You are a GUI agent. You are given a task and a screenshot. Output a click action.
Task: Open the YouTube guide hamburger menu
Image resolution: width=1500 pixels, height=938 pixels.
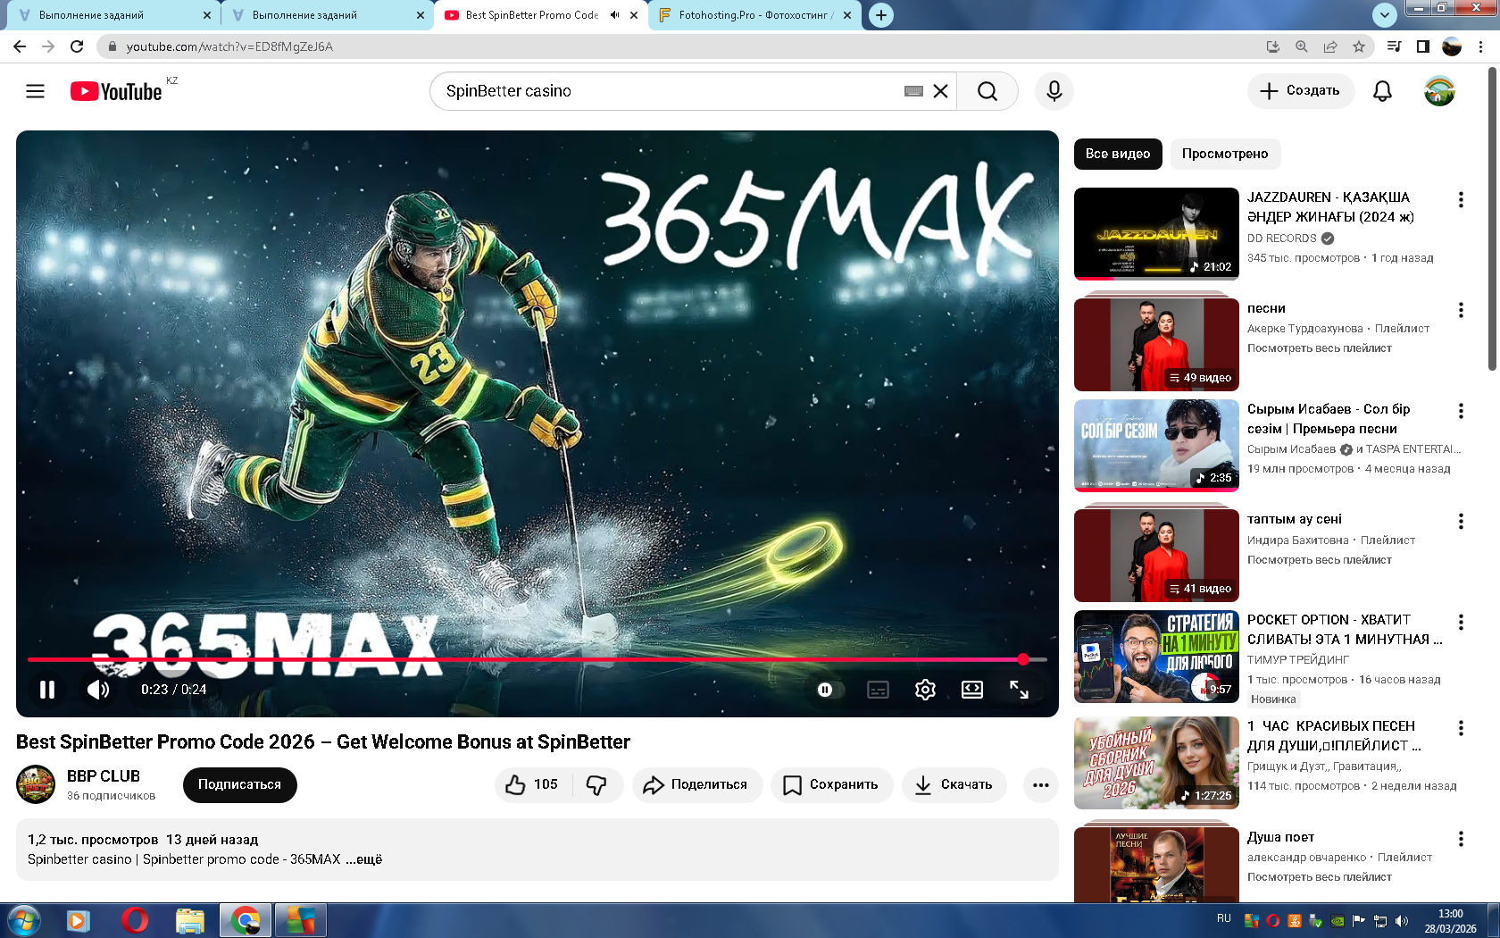(35, 91)
